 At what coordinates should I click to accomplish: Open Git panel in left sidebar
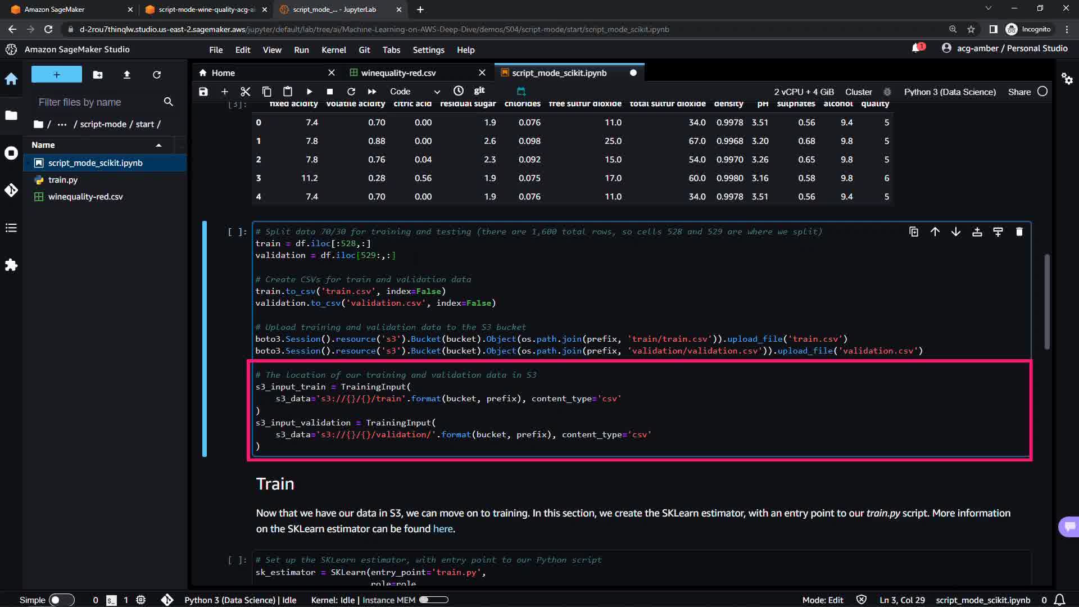[11, 191]
